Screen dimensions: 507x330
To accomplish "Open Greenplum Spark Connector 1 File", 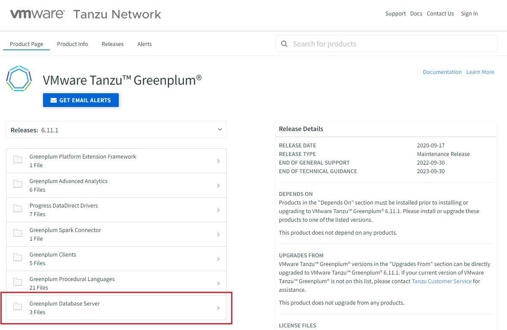I will pos(116,234).
